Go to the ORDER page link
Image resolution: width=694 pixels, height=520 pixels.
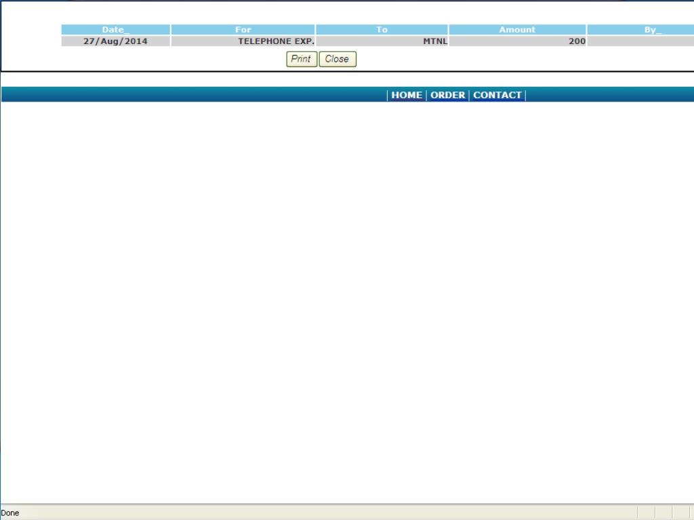click(448, 95)
